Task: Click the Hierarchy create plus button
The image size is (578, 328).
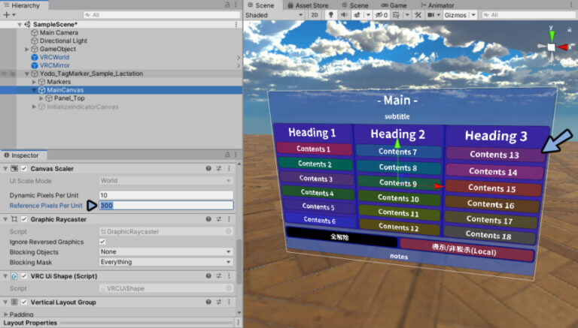Action: point(6,15)
